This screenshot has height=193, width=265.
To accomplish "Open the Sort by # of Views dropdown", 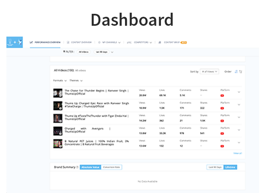I will click(x=210, y=72).
